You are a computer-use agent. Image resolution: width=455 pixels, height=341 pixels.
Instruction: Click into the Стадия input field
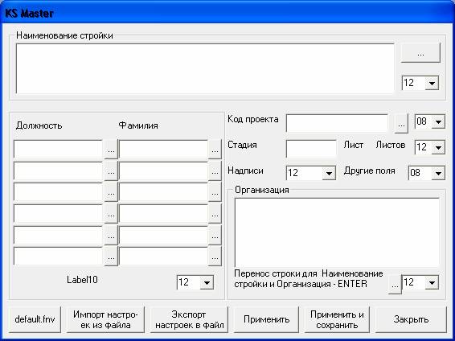click(311, 149)
